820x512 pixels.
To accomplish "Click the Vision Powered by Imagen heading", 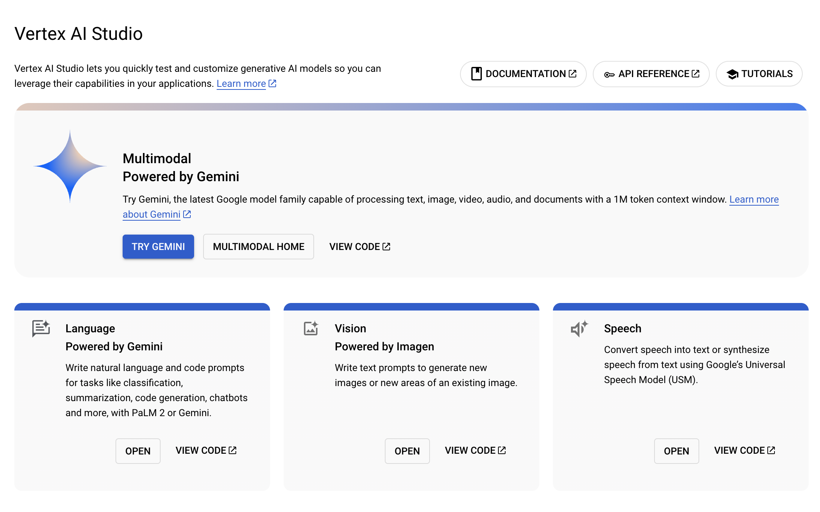I will point(384,338).
